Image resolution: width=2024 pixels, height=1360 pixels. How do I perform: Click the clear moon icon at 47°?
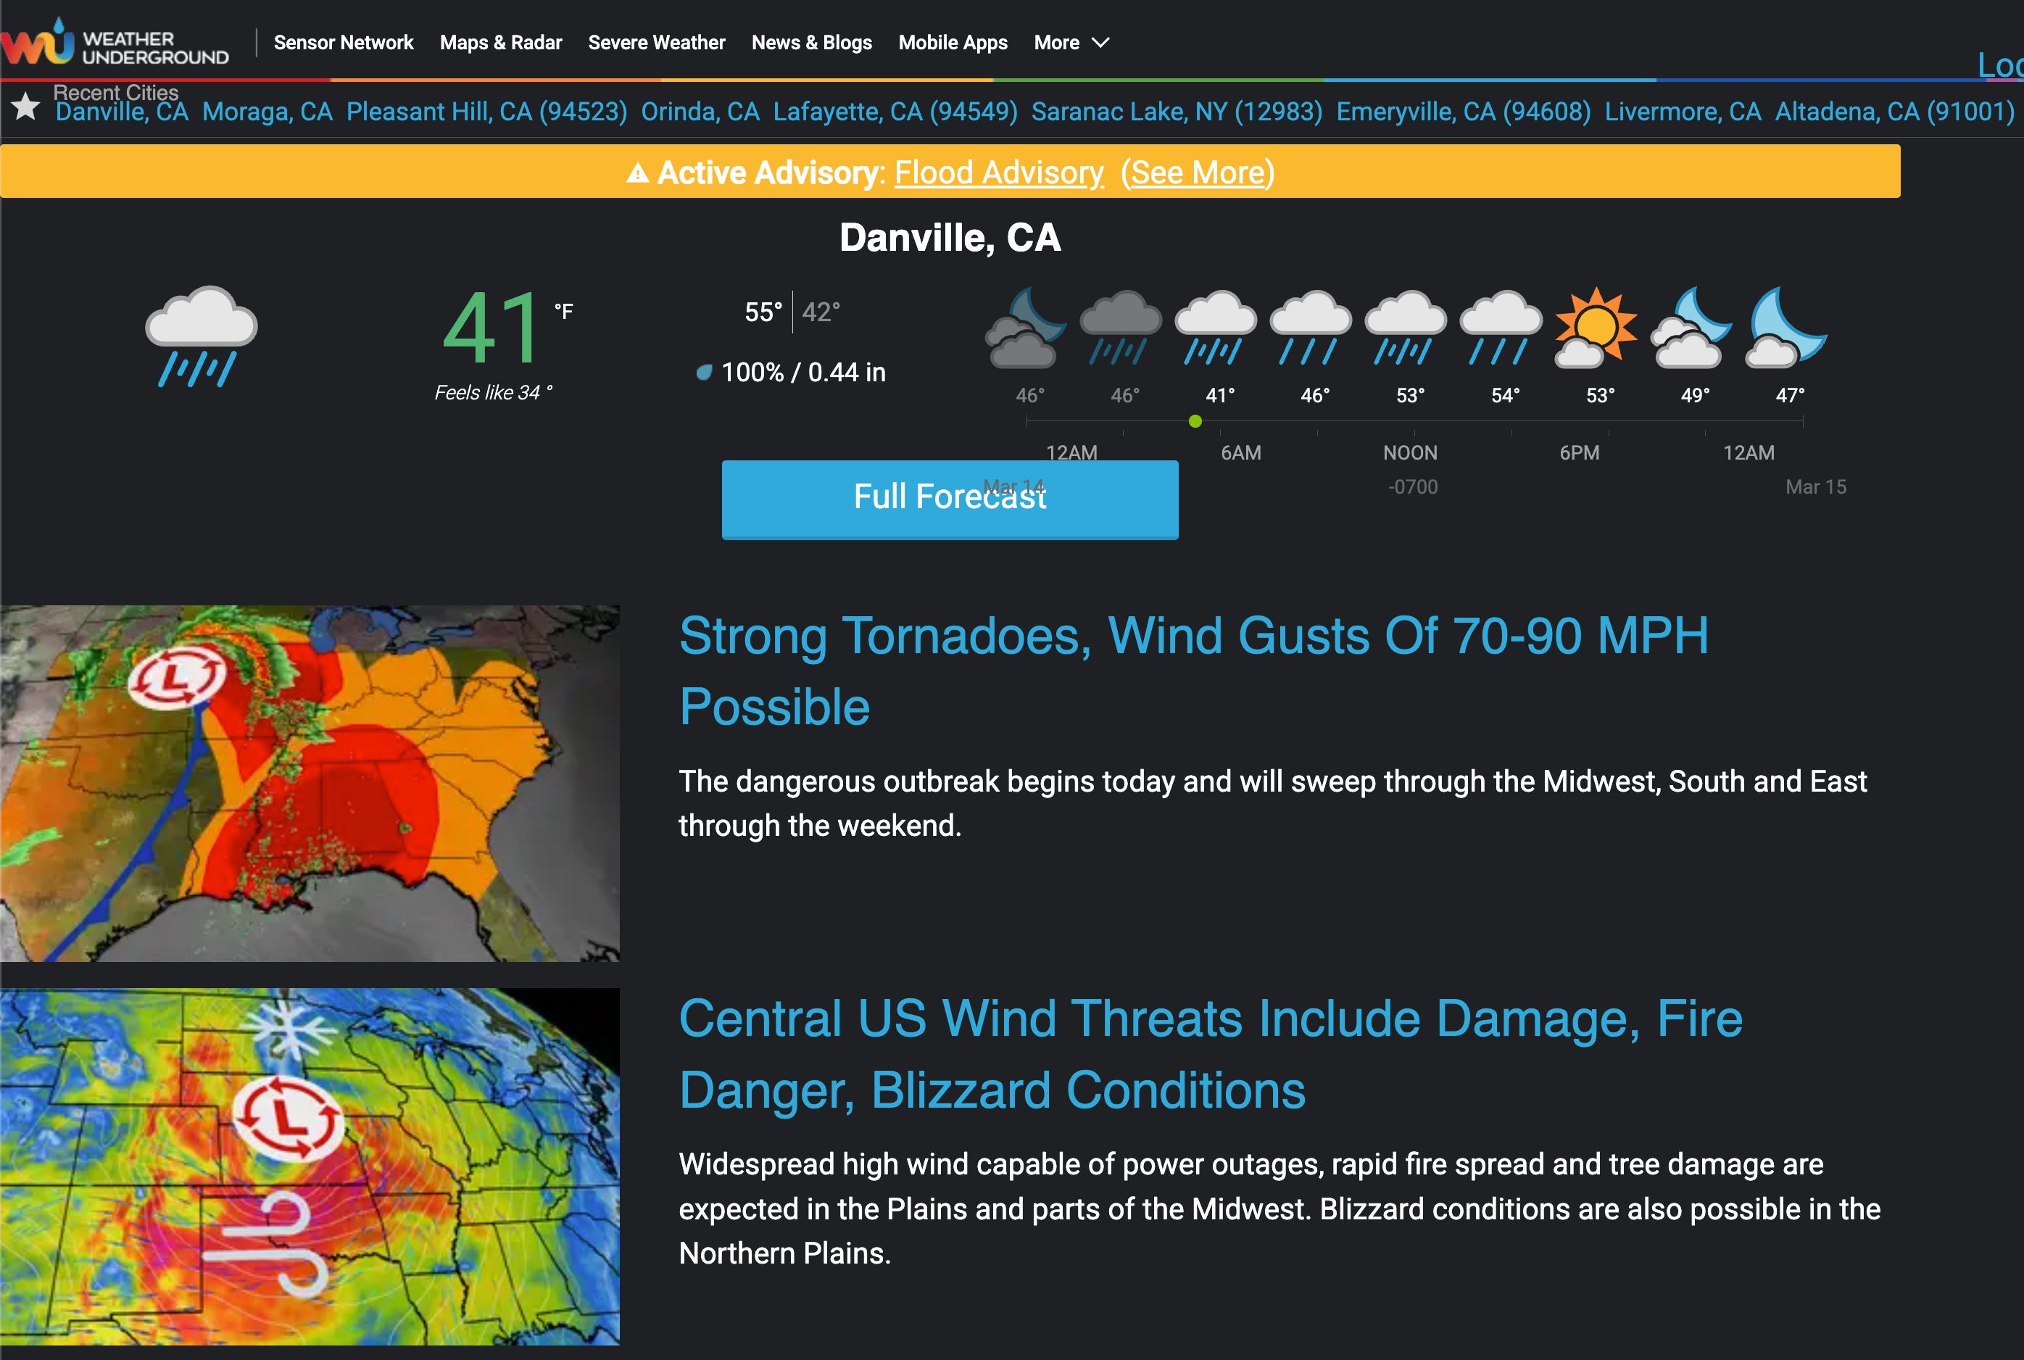tap(1787, 328)
